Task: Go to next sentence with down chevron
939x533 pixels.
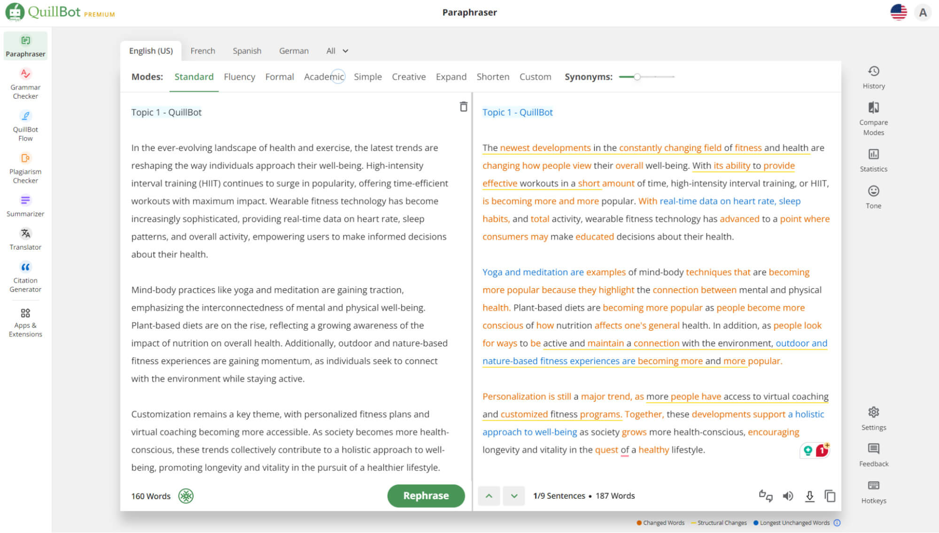Action: point(514,496)
